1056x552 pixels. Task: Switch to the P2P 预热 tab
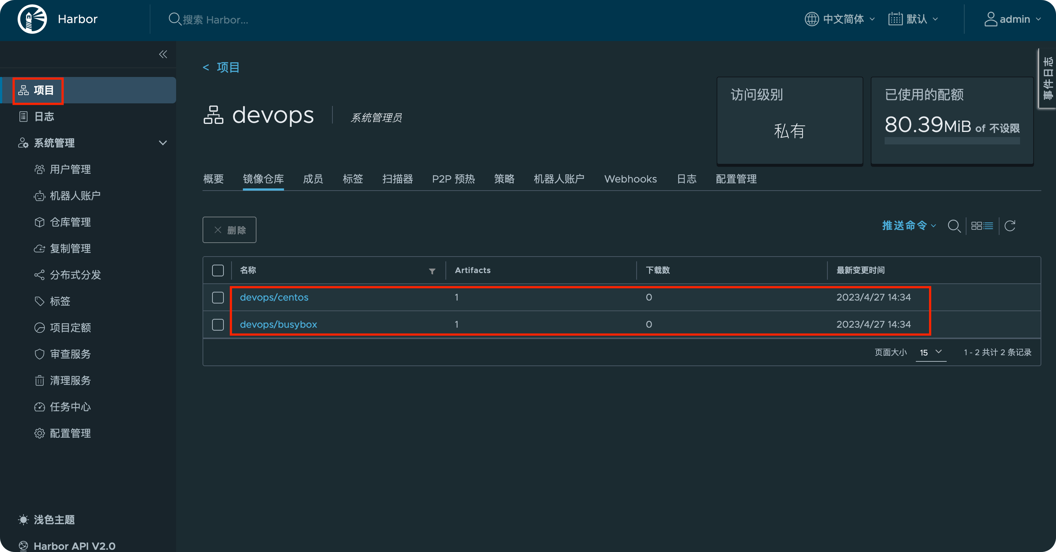pos(453,179)
